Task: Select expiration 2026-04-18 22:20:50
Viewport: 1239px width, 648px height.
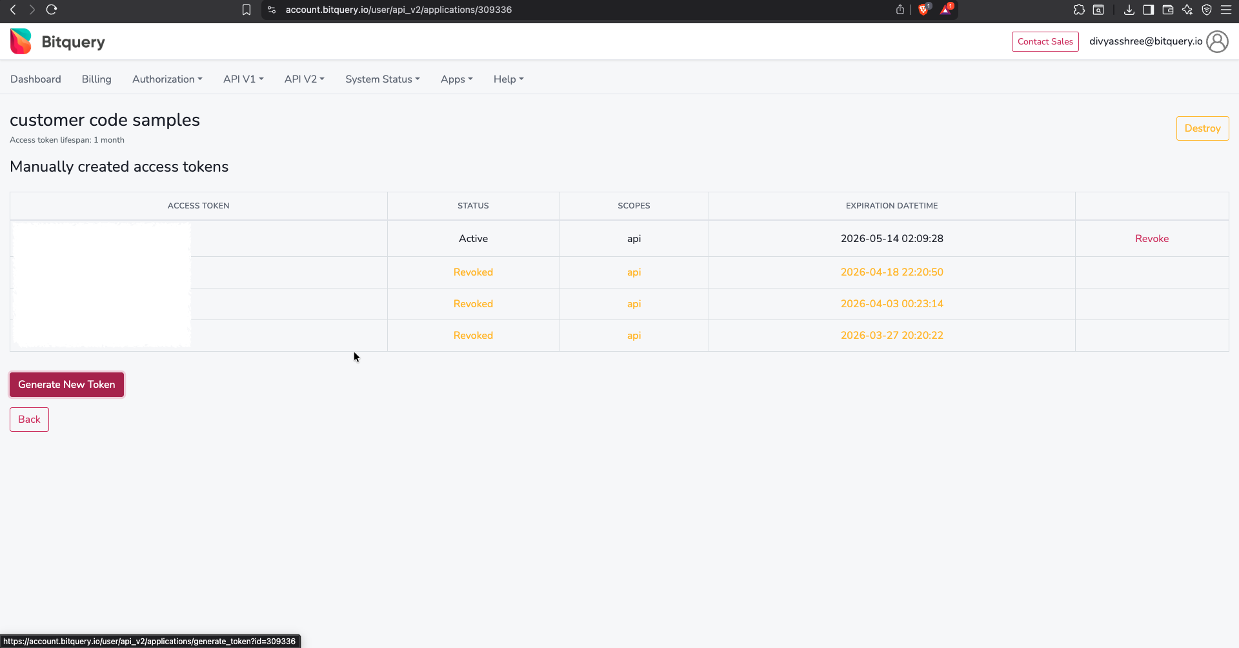Action: pos(892,272)
